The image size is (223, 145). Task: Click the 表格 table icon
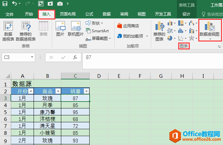pyautogui.click(x=43, y=29)
